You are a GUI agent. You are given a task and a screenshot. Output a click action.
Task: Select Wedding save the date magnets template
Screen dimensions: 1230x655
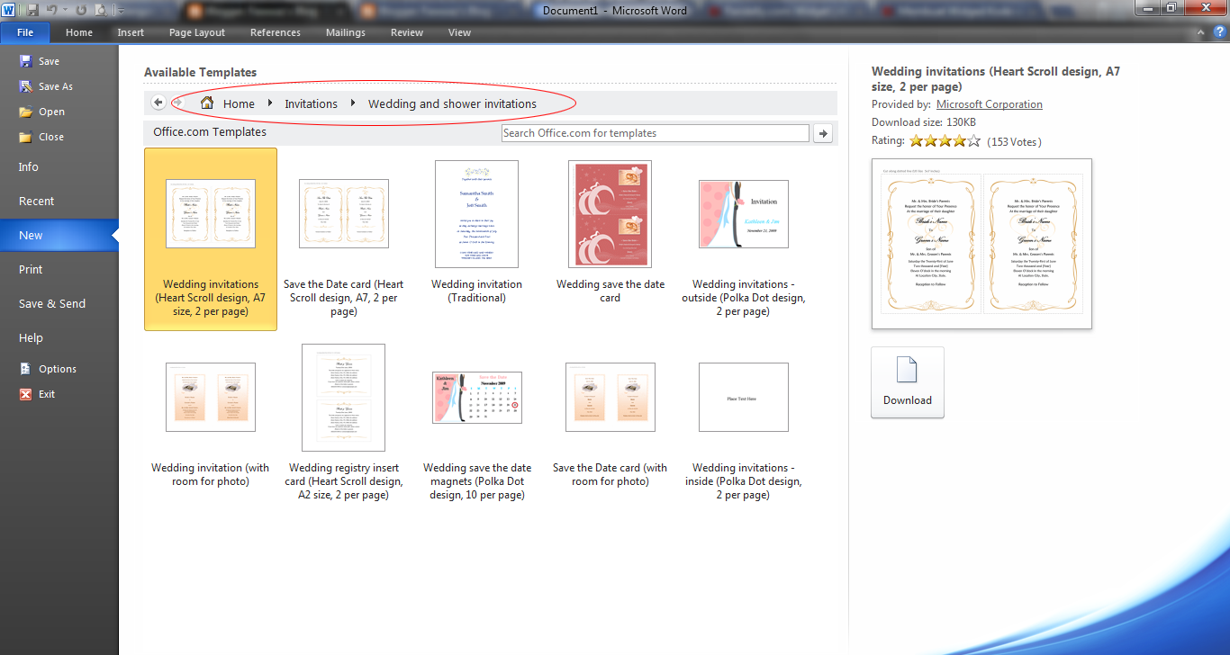tap(477, 422)
